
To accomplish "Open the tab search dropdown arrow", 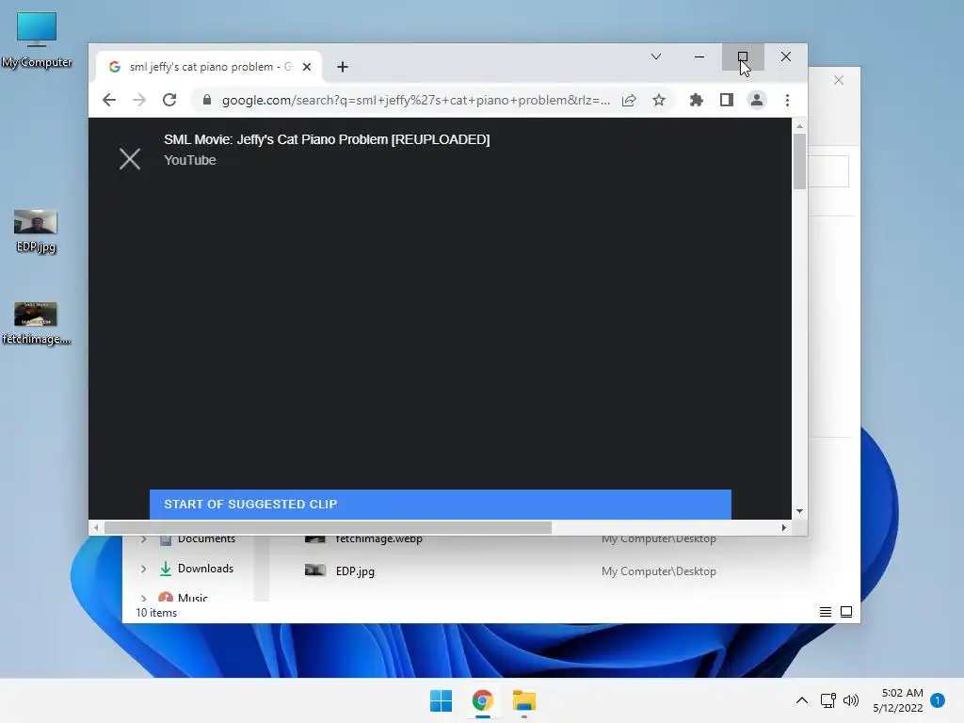I will click(x=656, y=56).
